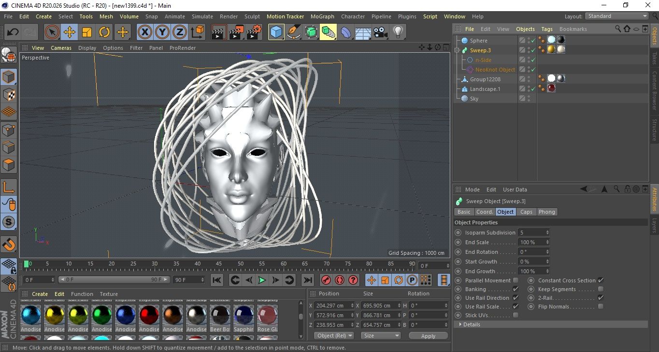This screenshot has height=352, width=659.
Task: Add a Subdivision Surface generator
Action: [x=311, y=32]
